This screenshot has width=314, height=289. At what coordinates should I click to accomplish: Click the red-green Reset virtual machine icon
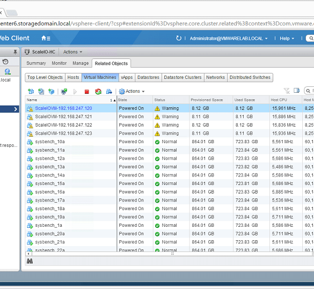coord(98,92)
